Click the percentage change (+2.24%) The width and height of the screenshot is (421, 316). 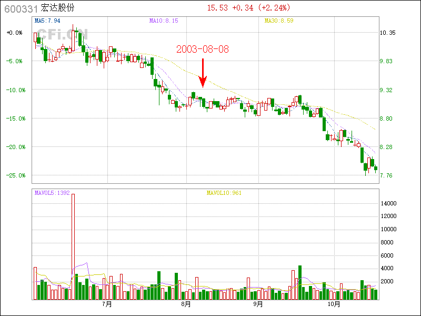274,8
